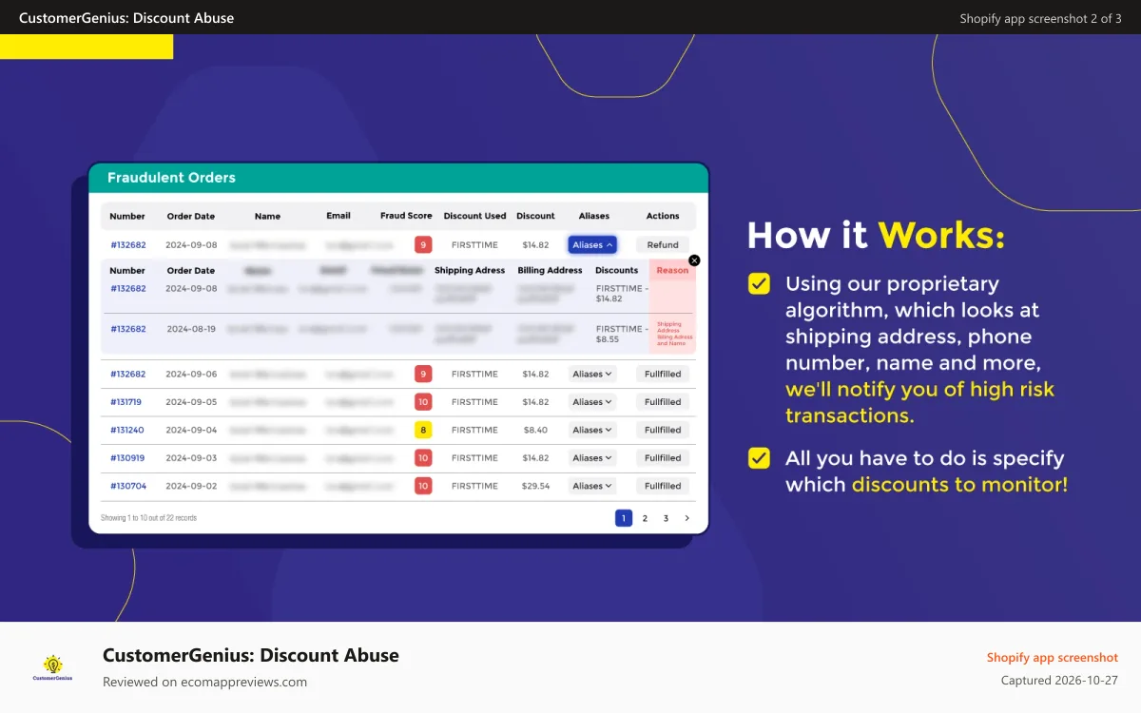Go to page 2 of the records
This screenshot has width=1141, height=713.
pyautogui.click(x=645, y=518)
